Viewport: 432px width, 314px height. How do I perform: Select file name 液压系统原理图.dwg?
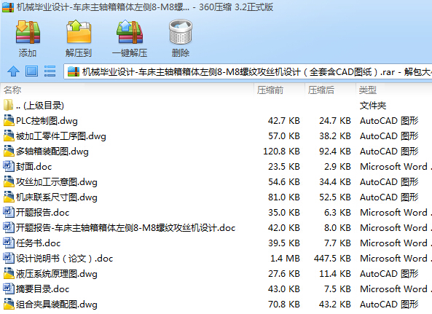[57, 274]
